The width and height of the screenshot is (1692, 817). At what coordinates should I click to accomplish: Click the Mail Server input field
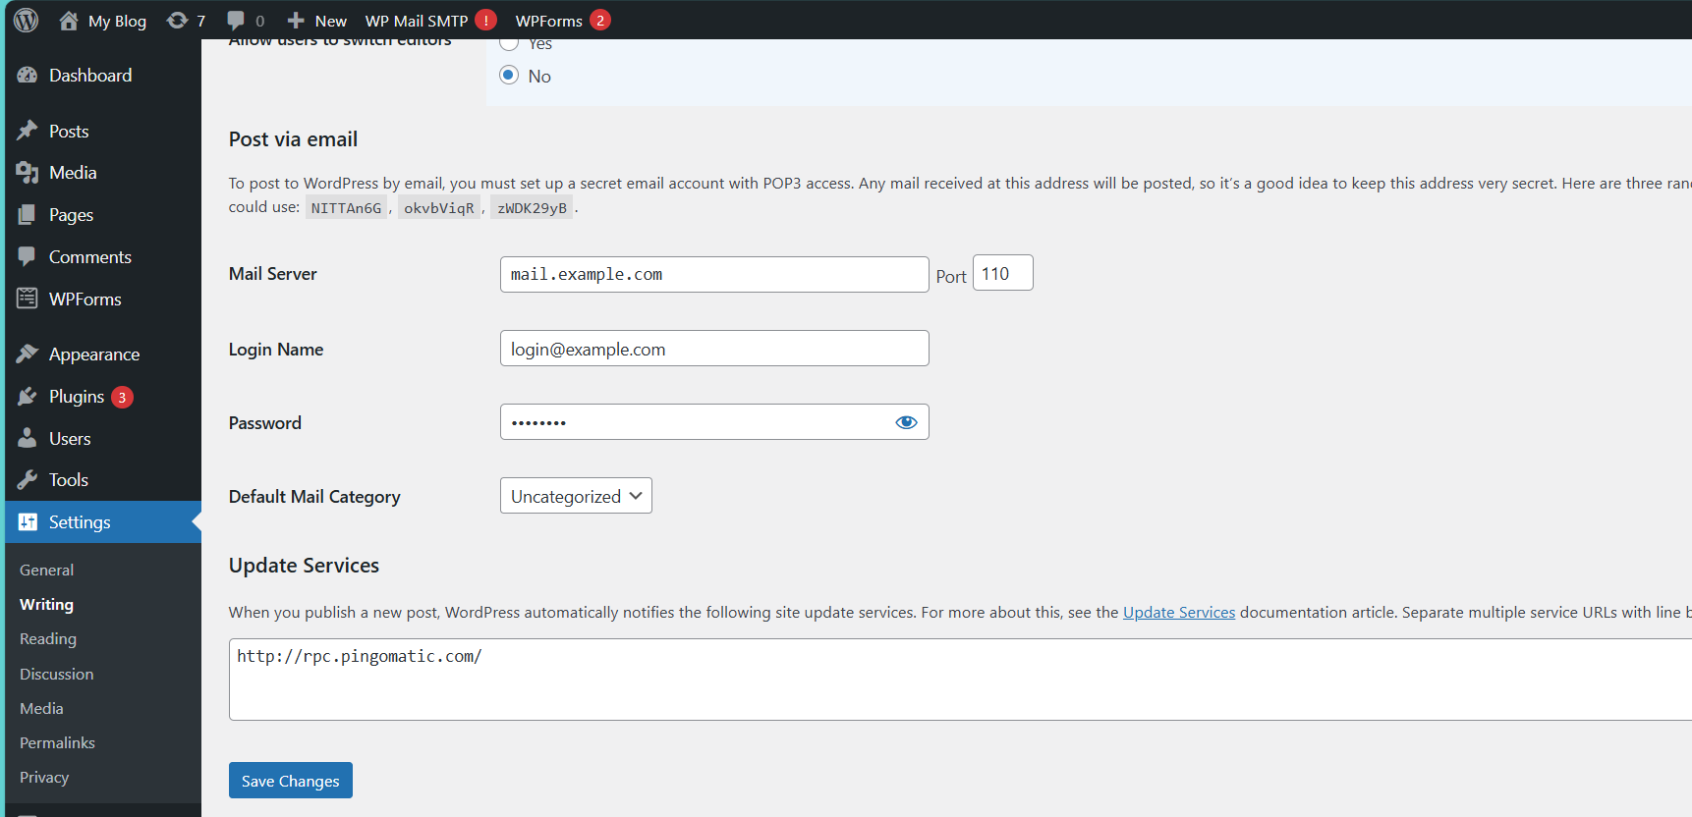coord(714,274)
